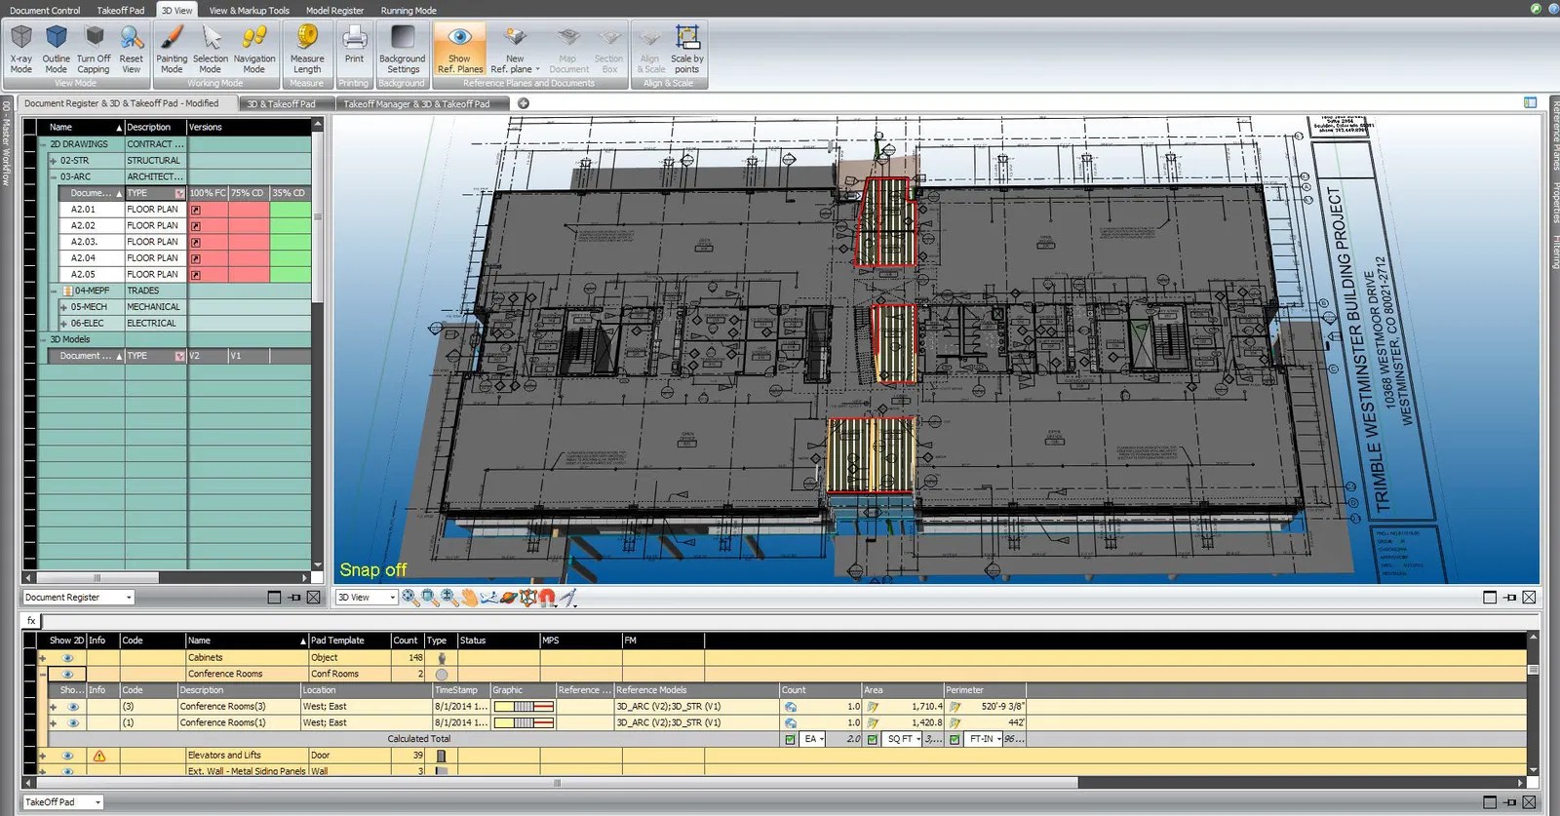Select the zoom window magnifier below viewer
Viewport: 1560px width, 816px height.
point(430,598)
